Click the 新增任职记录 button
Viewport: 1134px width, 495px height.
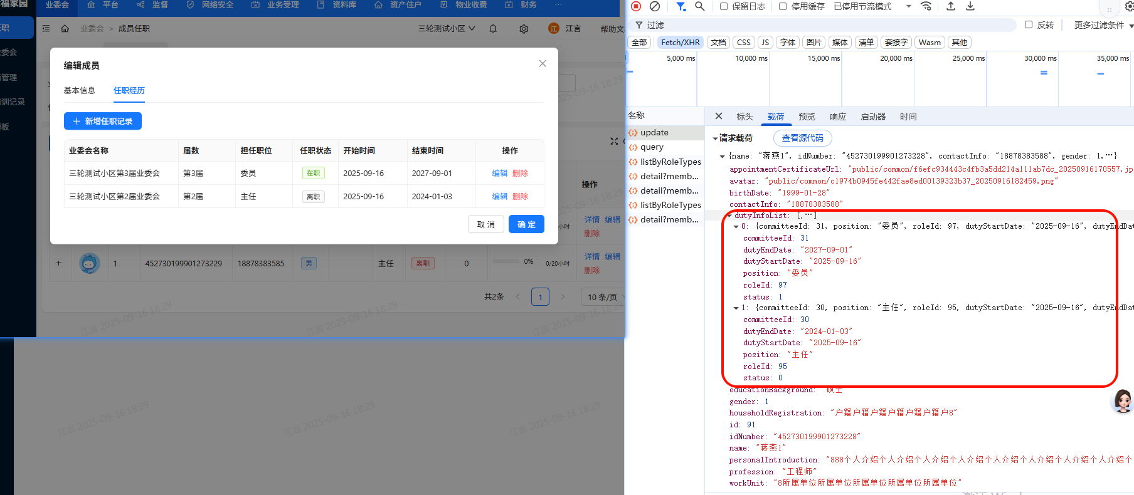(x=103, y=121)
